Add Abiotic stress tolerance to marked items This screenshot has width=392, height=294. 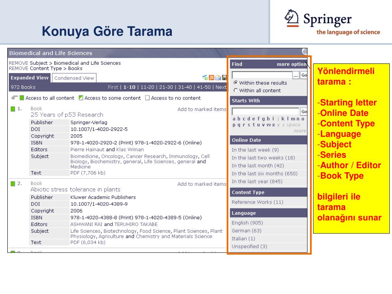click(x=202, y=184)
